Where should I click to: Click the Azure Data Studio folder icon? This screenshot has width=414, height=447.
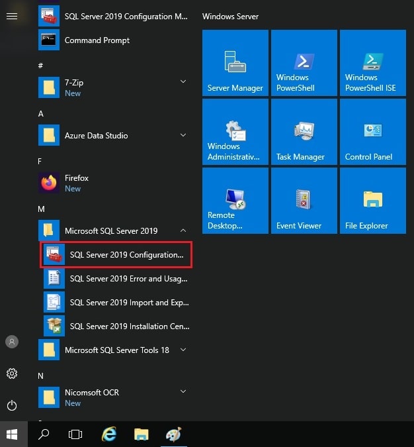click(x=49, y=135)
